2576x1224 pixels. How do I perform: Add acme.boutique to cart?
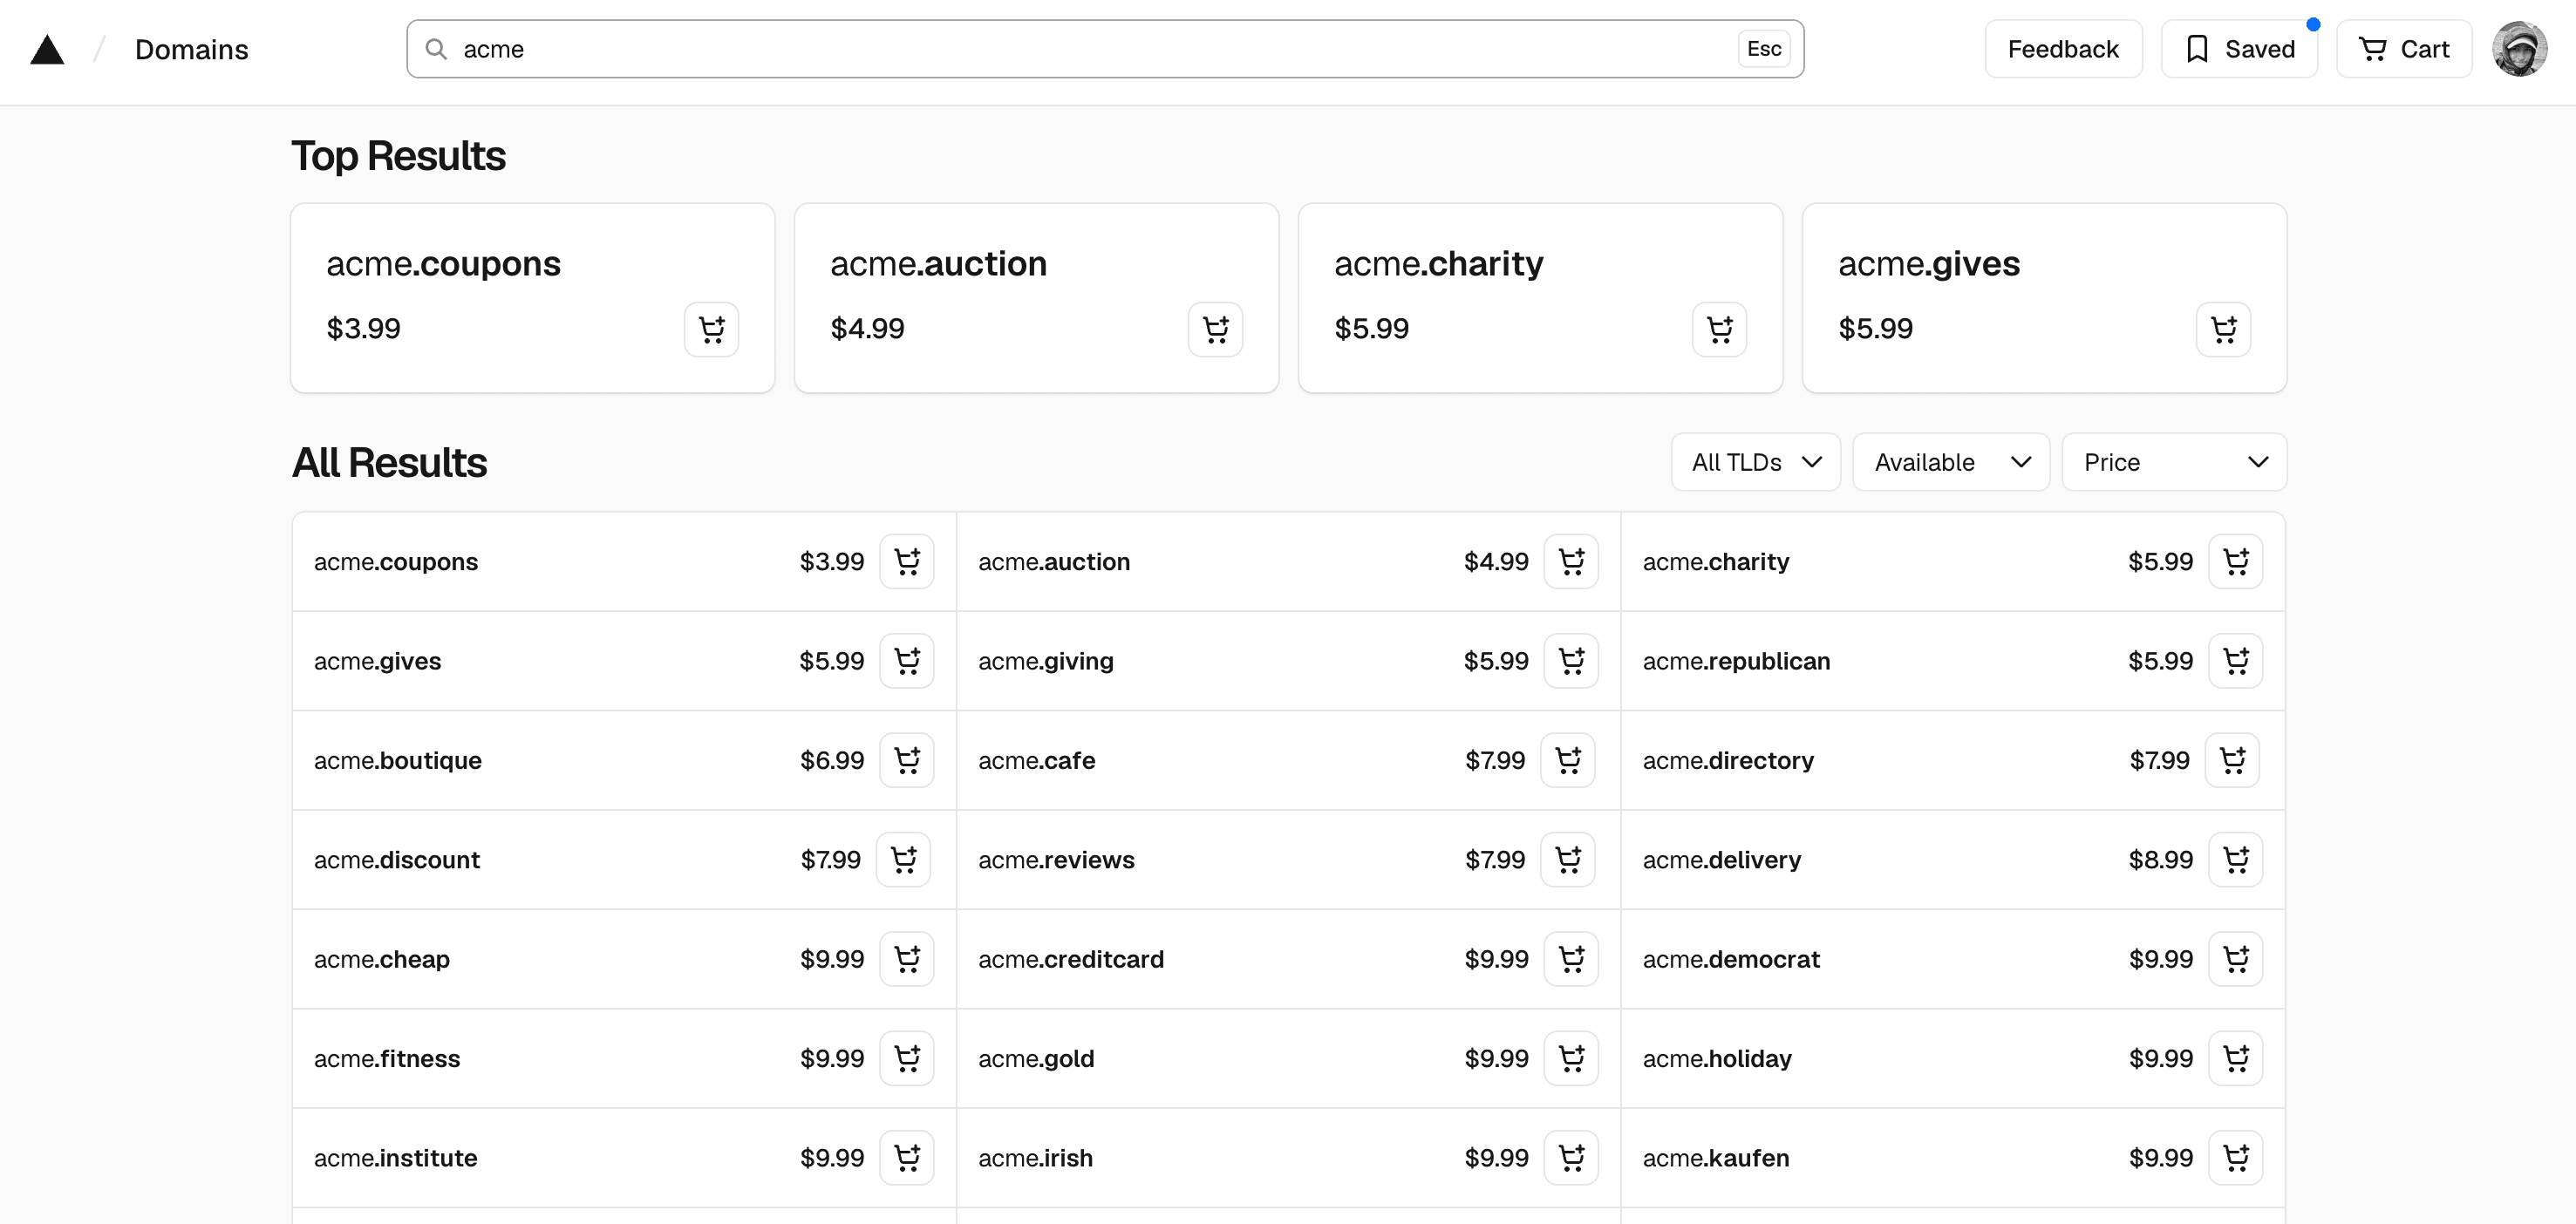[x=907, y=760]
